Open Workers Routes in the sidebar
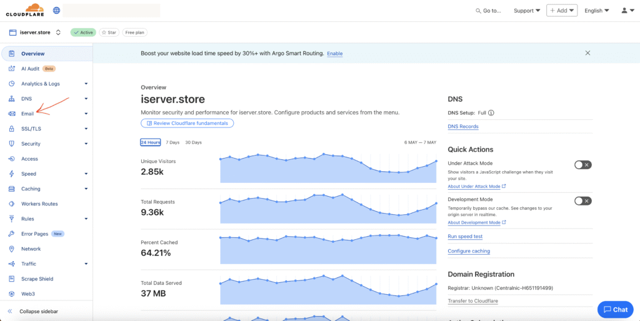The height and width of the screenshot is (321, 640). tap(39, 204)
